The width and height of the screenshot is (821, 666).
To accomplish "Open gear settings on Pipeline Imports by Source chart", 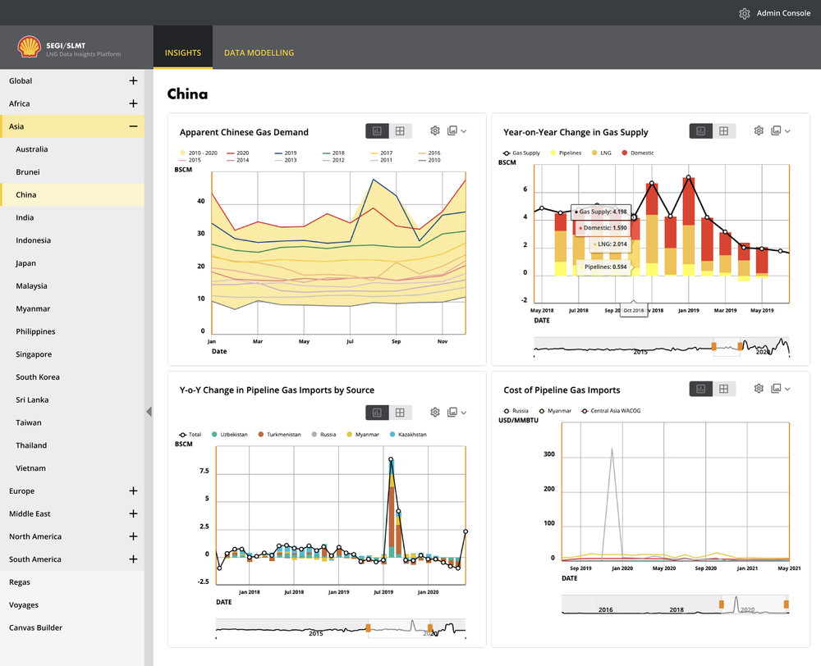I will coord(434,413).
